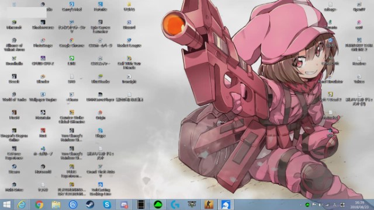The height and width of the screenshot is (210, 374).
Task: Open the taskbar clock showing 16:39
Action: (x=360, y=205)
